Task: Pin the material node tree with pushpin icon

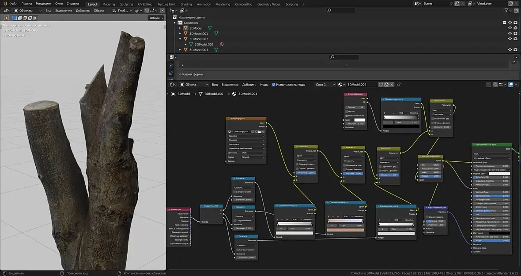Action: [x=399, y=84]
